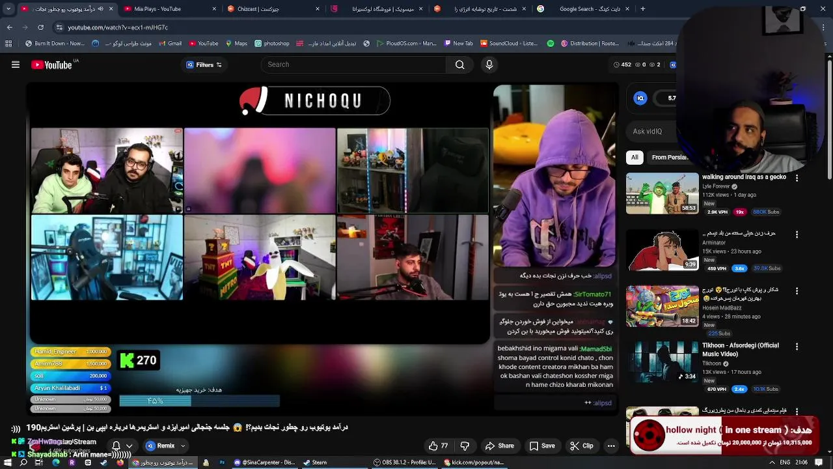Click the address bar URL

[x=118, y=27]
